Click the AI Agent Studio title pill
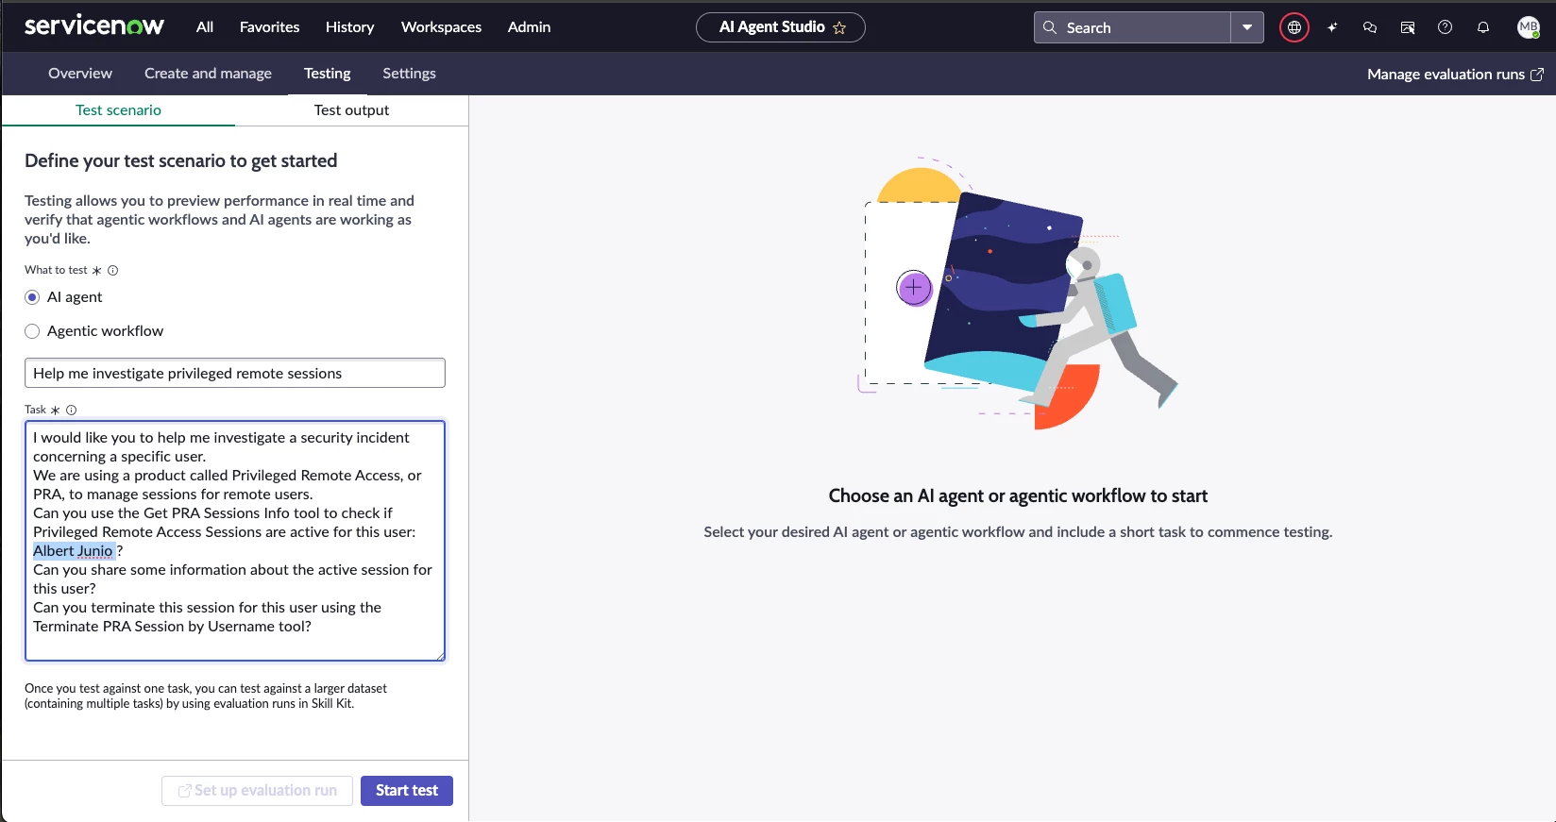 click(780, 27)
